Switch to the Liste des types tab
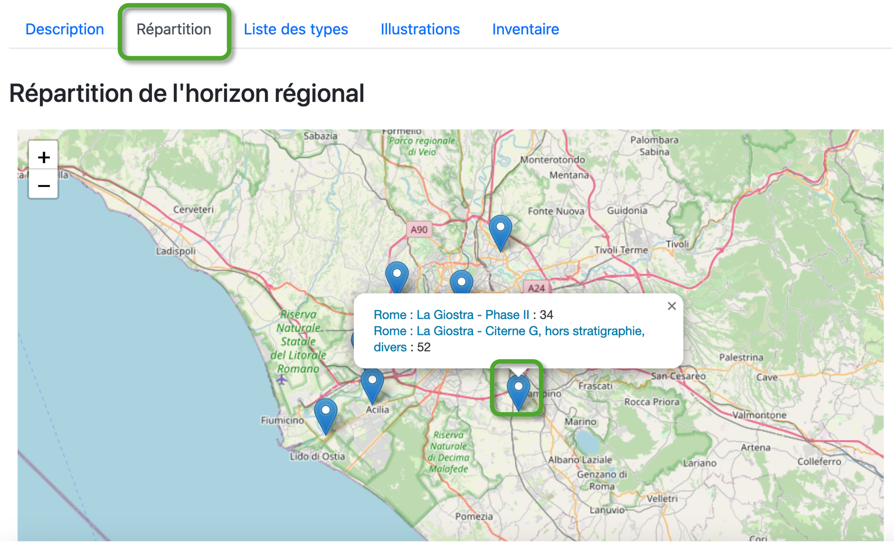The height and width of the screenshot is (542, 895). click(296, 29)
